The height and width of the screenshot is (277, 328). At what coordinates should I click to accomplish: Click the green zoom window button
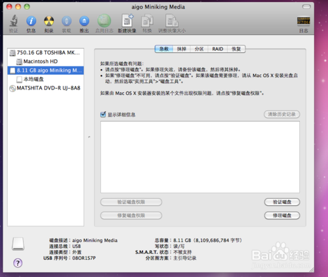(x=27, y=7)
